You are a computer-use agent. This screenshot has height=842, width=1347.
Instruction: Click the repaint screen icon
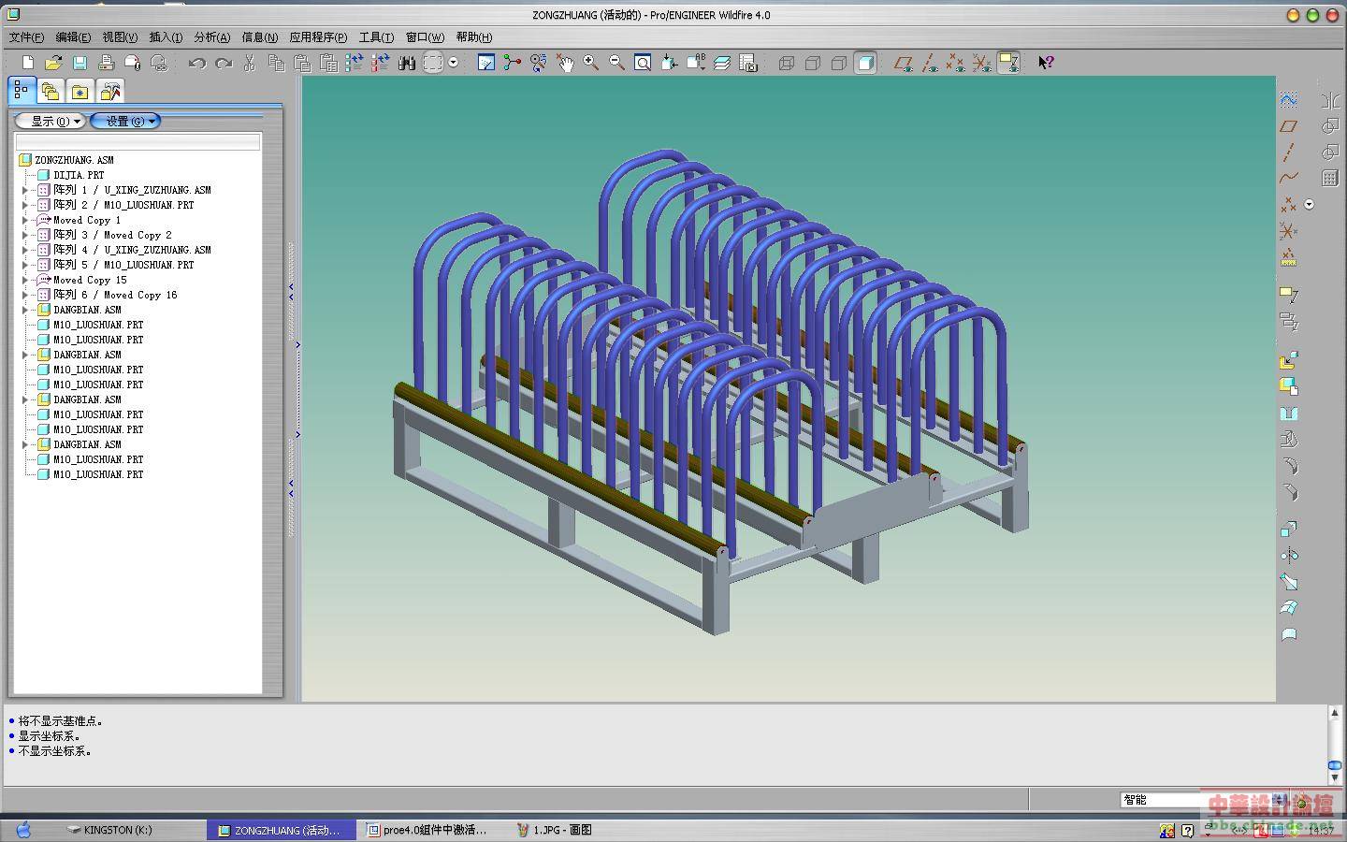[486, 63]
